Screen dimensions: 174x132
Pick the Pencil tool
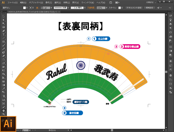pyautogui.click(x=4, y=49)
